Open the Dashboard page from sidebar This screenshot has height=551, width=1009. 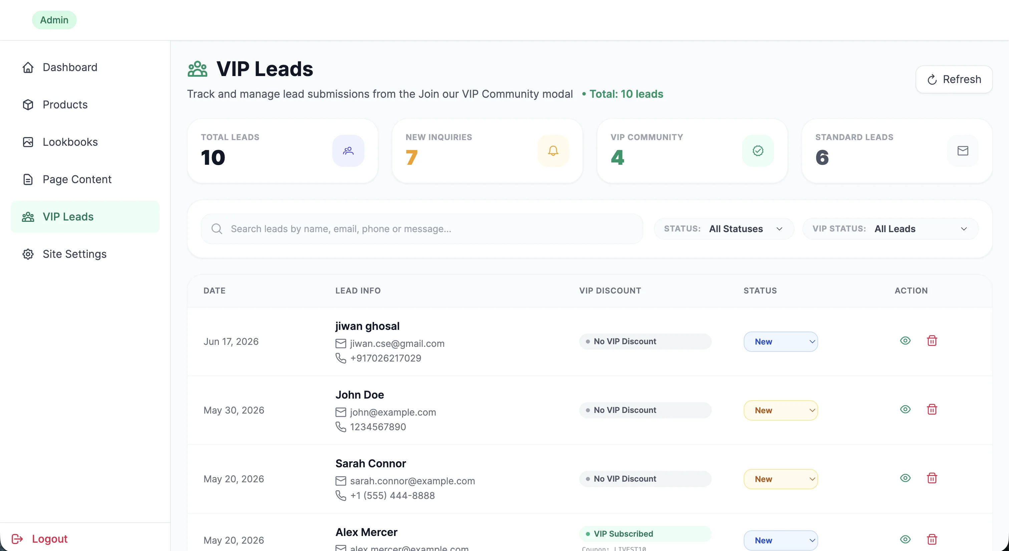click(85, 67)
